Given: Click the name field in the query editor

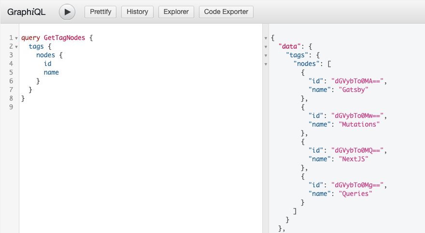Looking at the screenshot, I should coord(51,72).
